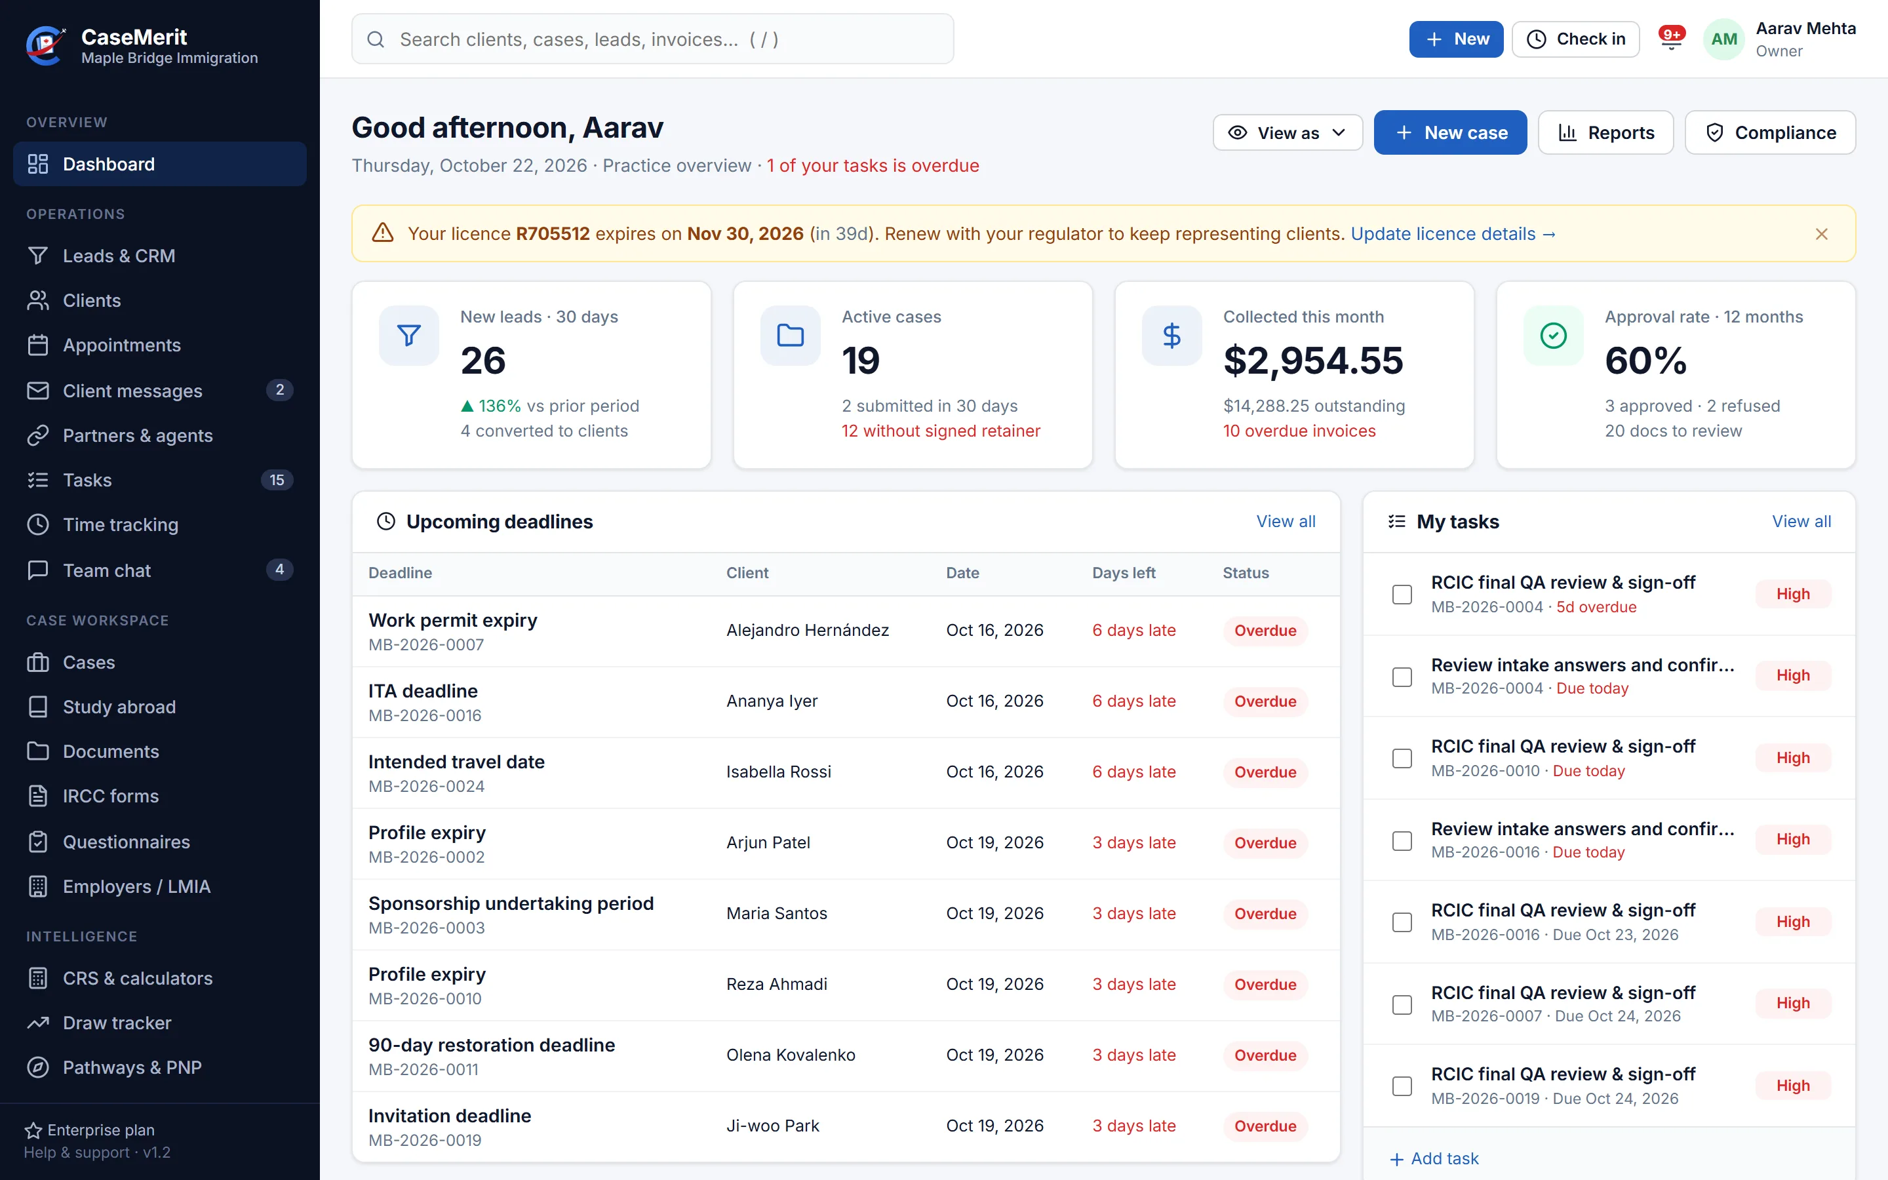Image resolution: width=1888 pixels, height=1180 pixels.
Task: Open Dashboard in the sidebar
Action: click(160, 164)
